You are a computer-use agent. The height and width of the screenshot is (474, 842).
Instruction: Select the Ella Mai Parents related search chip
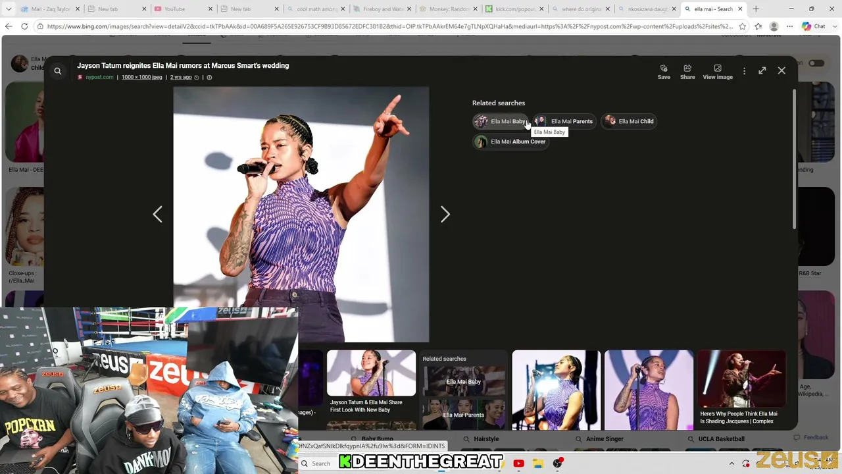pyautogui.click(x=564, y=121)
